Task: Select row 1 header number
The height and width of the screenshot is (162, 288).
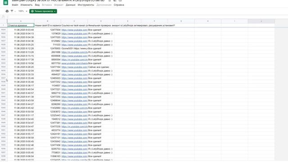Action: [x=4, y=25]
